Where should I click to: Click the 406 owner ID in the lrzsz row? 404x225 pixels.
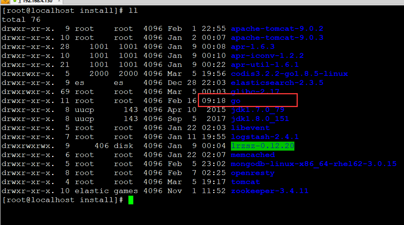pyautogui.click(x=102, y=146)
